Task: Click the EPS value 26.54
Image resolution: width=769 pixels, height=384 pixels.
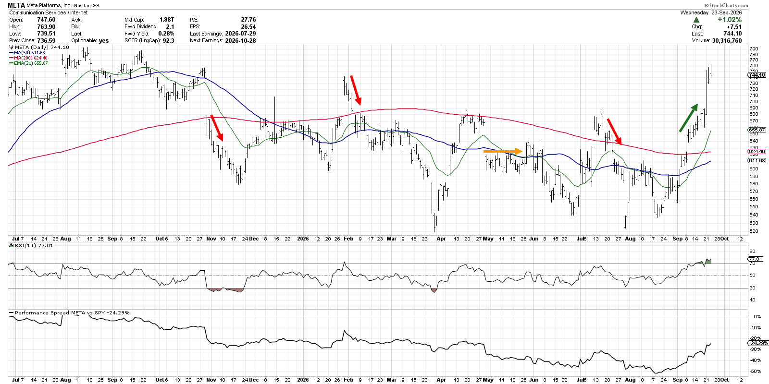Action: click(x=248, y=27)
